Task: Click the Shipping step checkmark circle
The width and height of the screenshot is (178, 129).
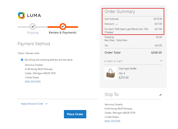Action: (x=32, y=26)
